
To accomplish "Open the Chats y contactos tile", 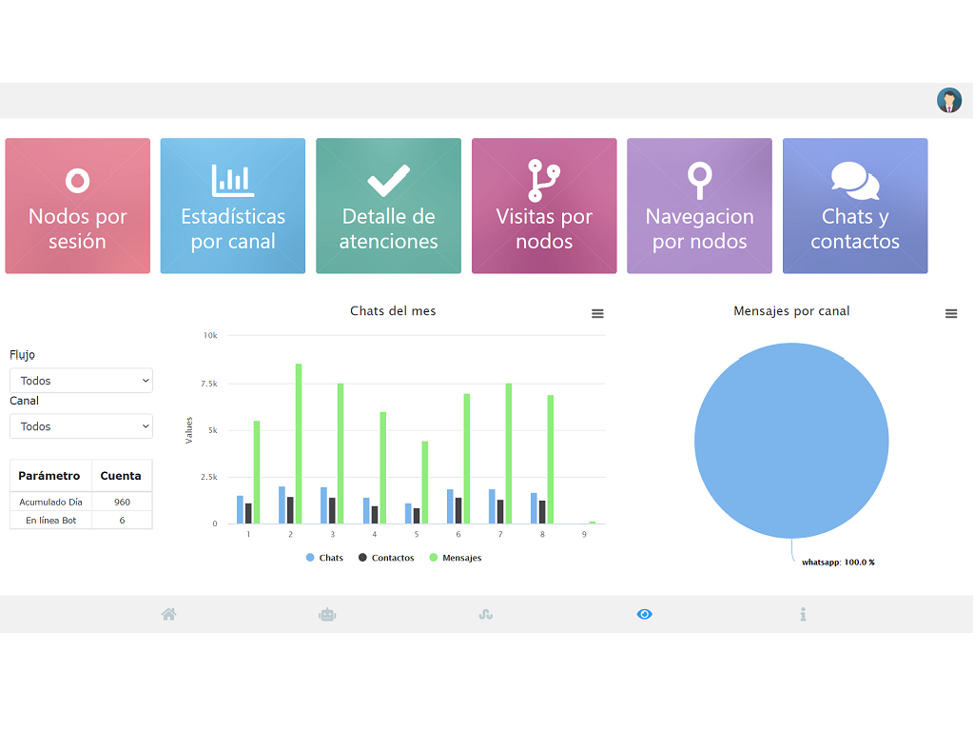I will tap(855, 206).
